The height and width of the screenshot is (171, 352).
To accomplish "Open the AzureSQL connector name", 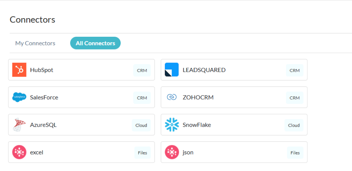I will click(43, 125).
